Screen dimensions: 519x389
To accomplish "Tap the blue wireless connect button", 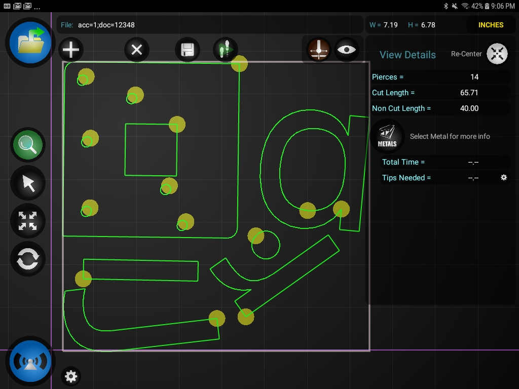I will [30, 361].
